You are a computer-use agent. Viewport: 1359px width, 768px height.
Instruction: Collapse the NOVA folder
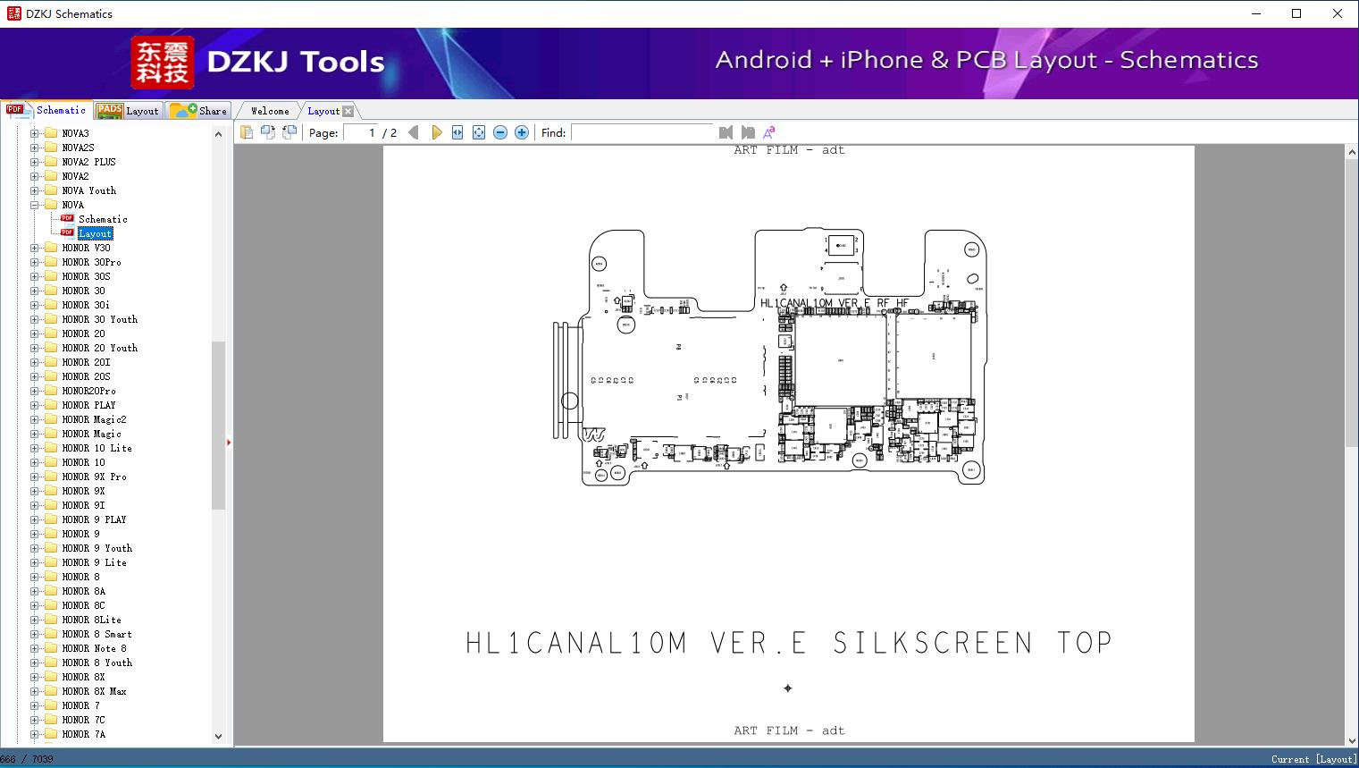pos(35,205)
